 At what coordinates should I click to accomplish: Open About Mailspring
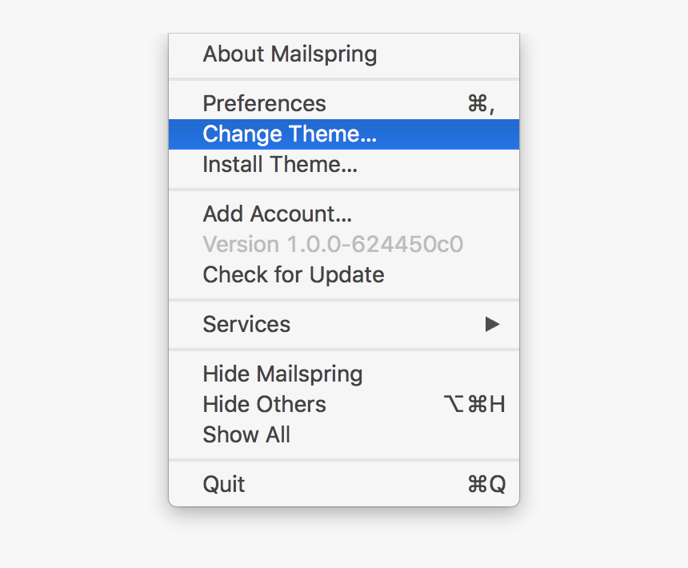pyautogui.click(x=290, y=54)
